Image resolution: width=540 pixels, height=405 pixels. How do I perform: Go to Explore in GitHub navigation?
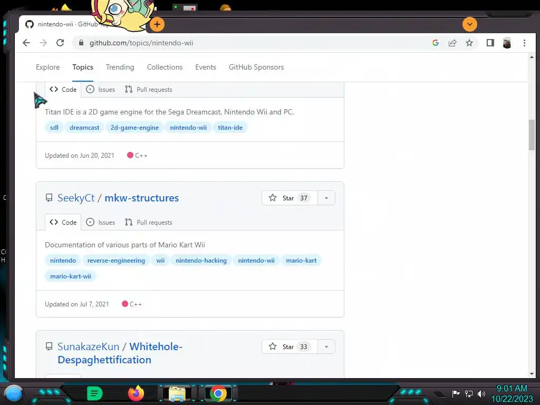coord(47,67)
